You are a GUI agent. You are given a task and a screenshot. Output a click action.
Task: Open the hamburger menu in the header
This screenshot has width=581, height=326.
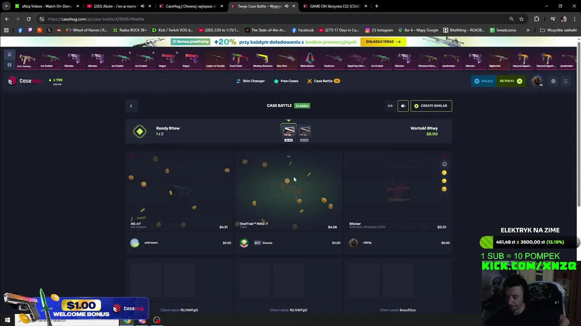(566, 81)
